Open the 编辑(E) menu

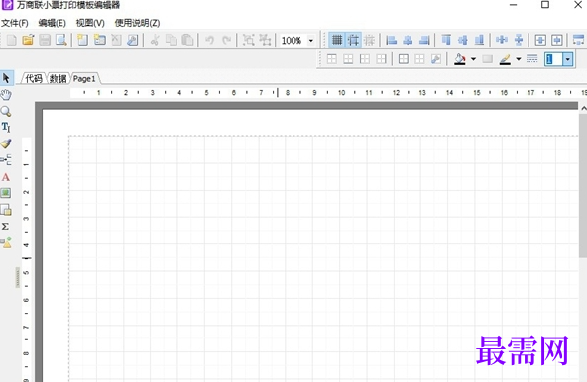(x=52, y=23)
